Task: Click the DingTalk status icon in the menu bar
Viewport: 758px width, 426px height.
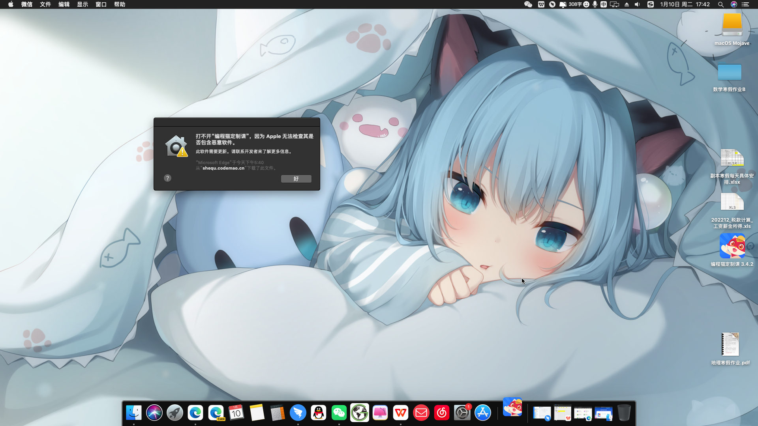Action: [552, 4]
